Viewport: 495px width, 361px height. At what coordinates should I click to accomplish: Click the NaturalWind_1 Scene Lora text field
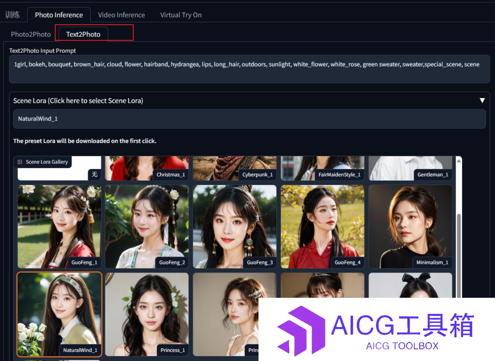[x=249, y=119]
